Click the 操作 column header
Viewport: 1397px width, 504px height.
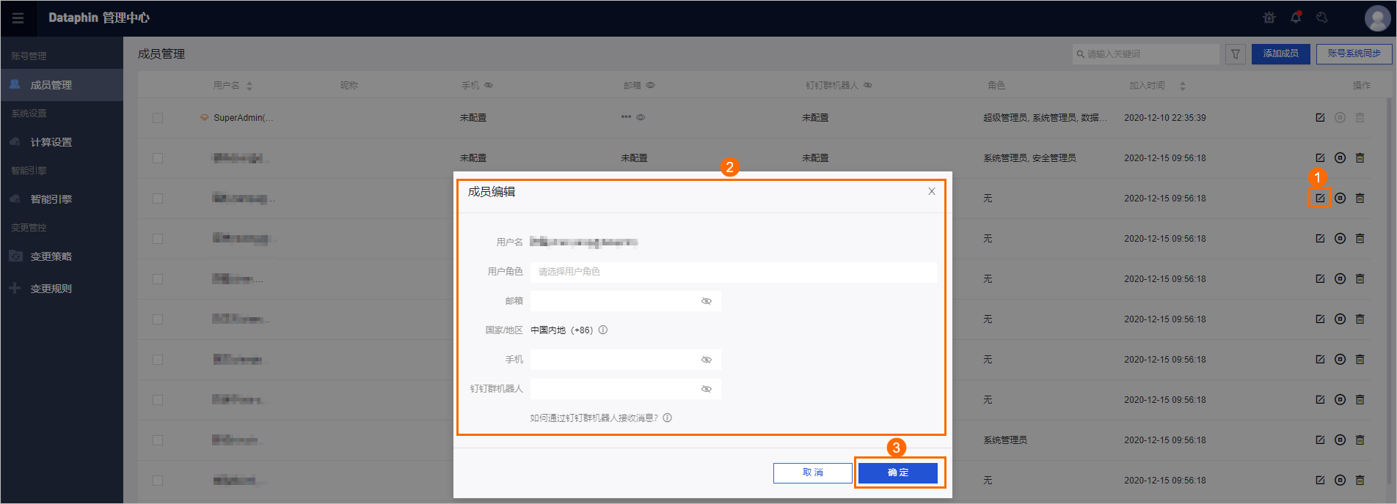click(1362, 86)
